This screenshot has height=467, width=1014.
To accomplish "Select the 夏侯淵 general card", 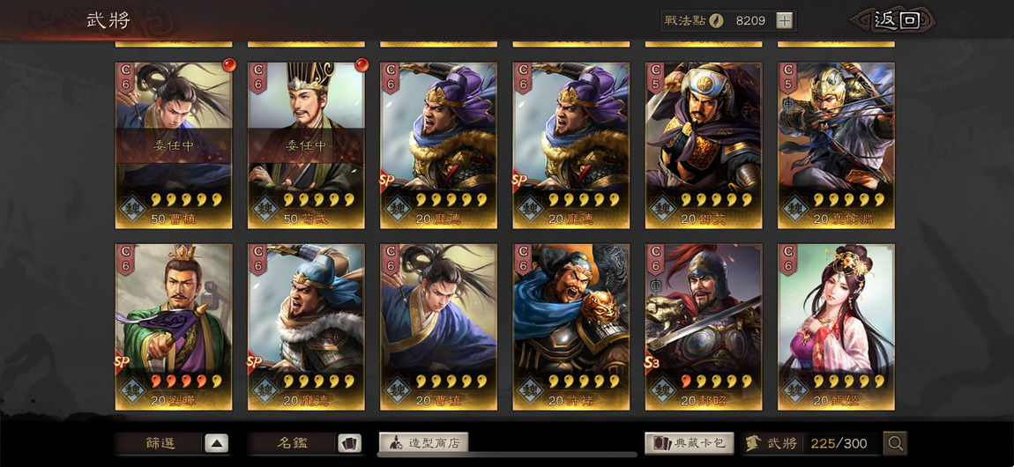I will coord(836,145).
